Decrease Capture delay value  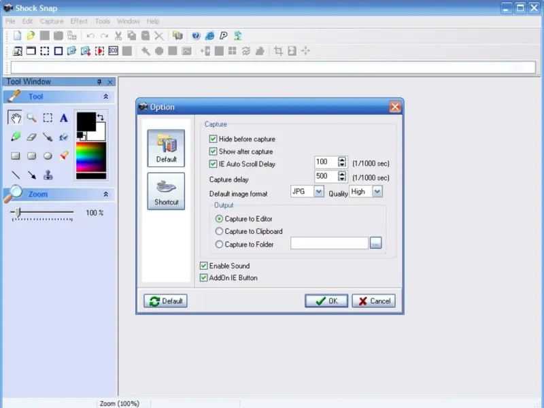pyautogui.click(x=342, y=179)
